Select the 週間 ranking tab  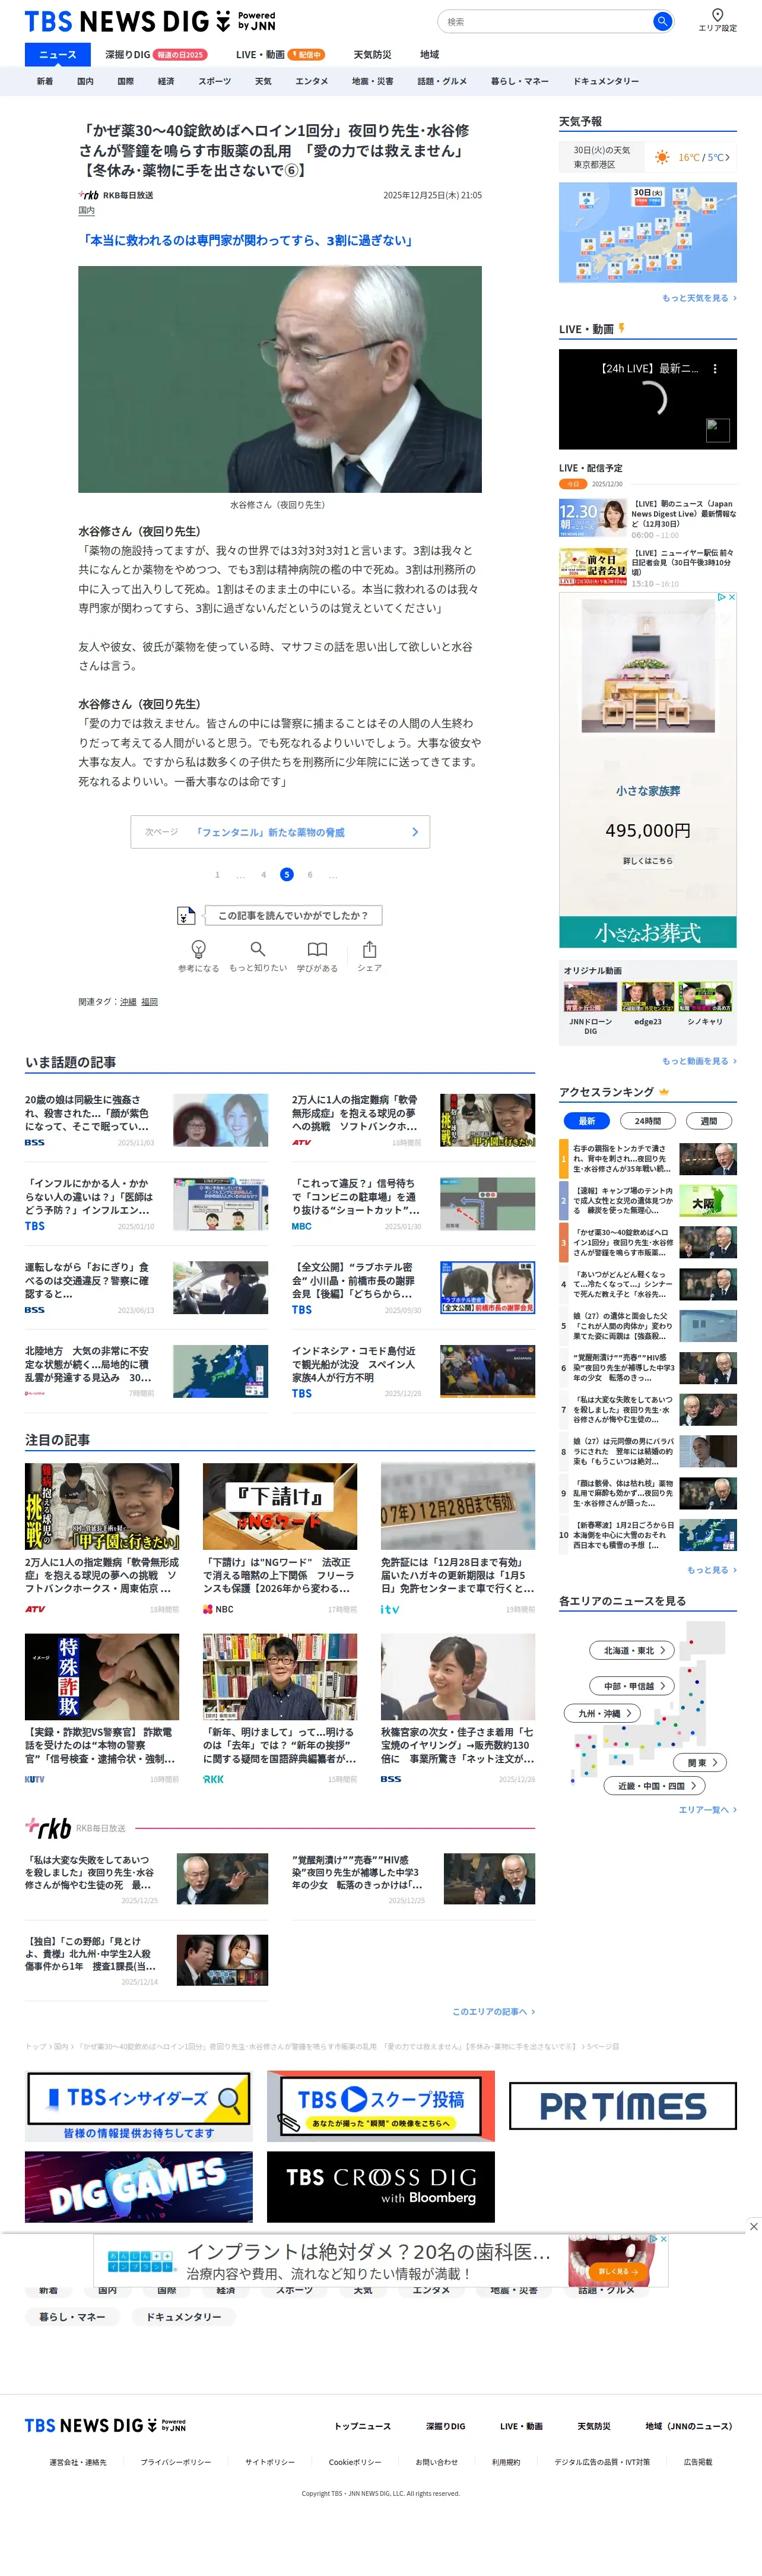[x=709, y=1121]
